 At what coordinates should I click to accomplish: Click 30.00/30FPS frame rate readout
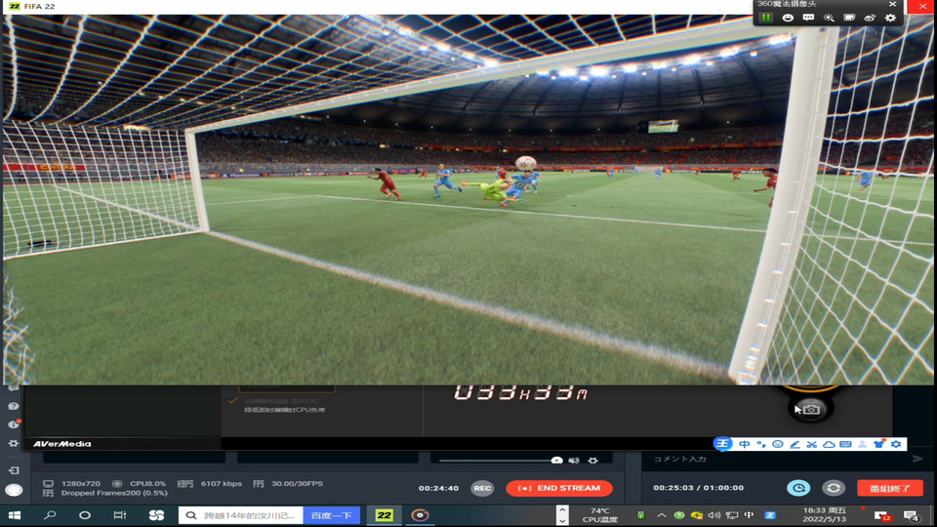[297, 483]
